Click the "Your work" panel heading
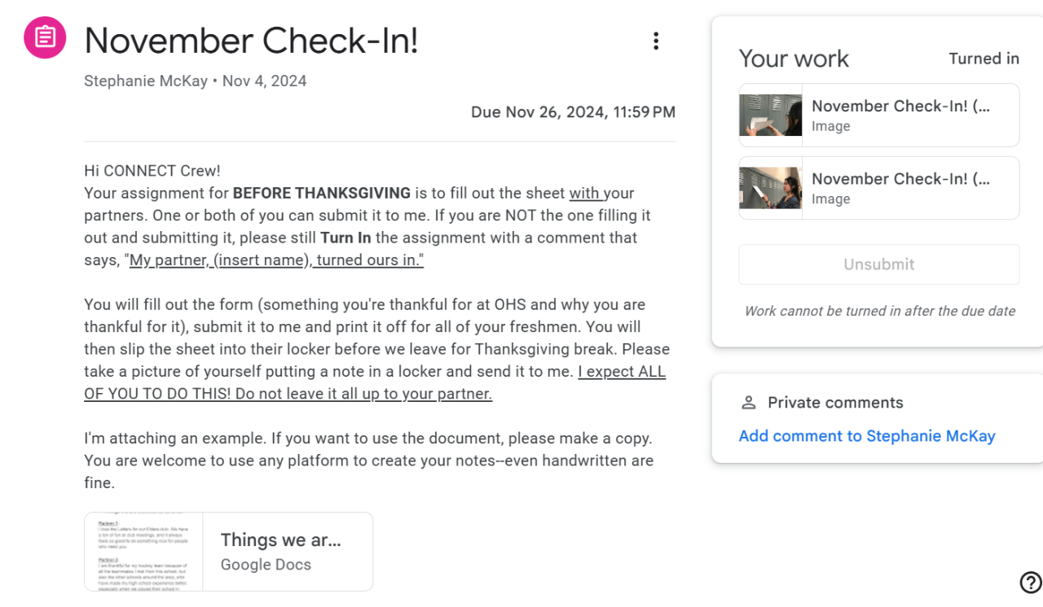Image resolution: width=1043 pixels, height=607 pixels. pos(793,59)
